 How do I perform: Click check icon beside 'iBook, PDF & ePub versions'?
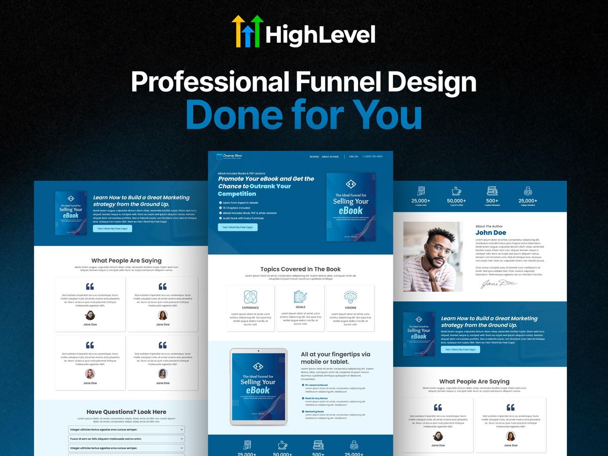coord(220,213)
